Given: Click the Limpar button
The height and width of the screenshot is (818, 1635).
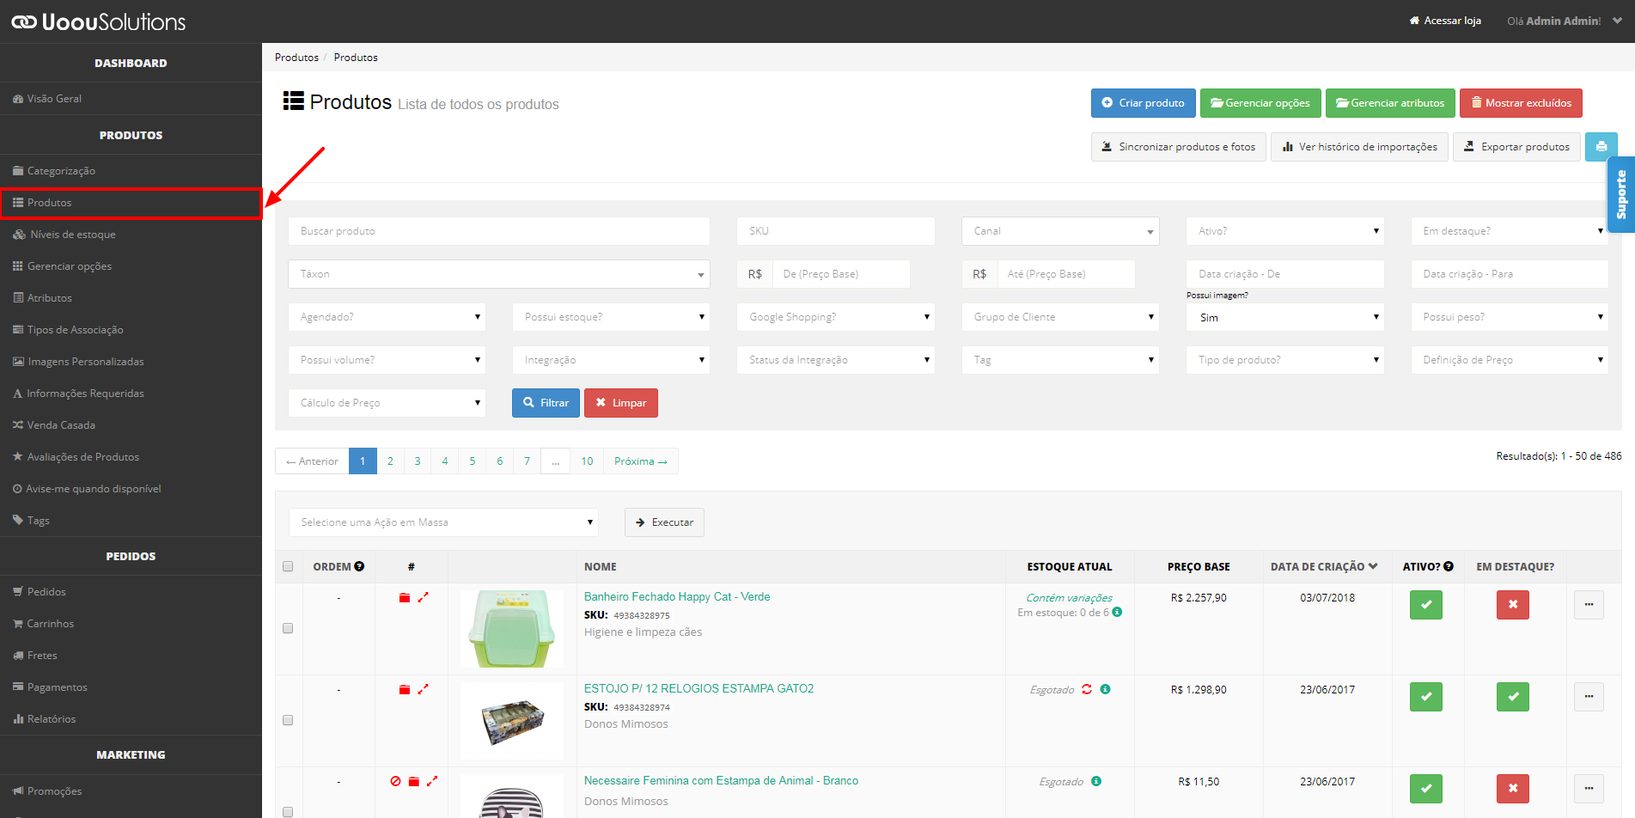Looking at the screenshot, I should click(621, 403).
